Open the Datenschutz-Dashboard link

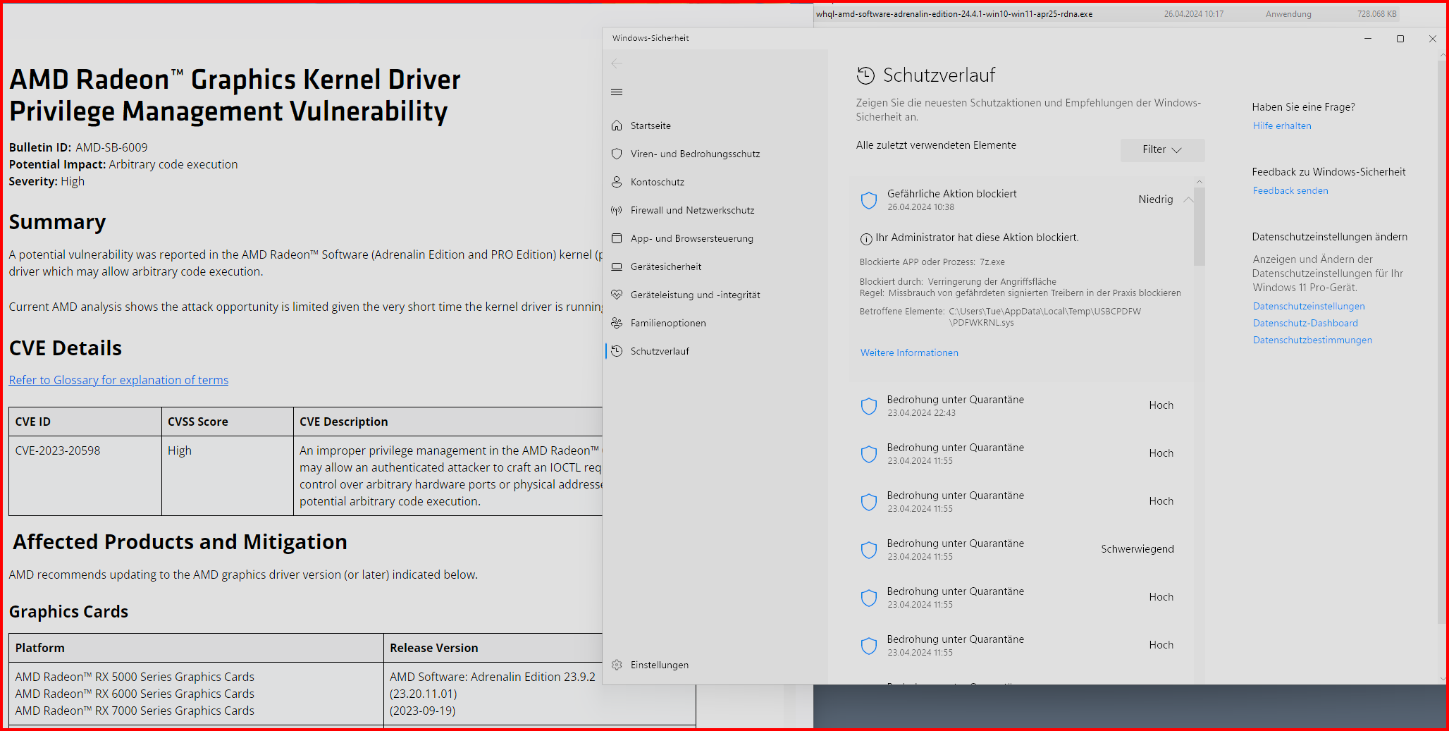(x=1305, y=323)
